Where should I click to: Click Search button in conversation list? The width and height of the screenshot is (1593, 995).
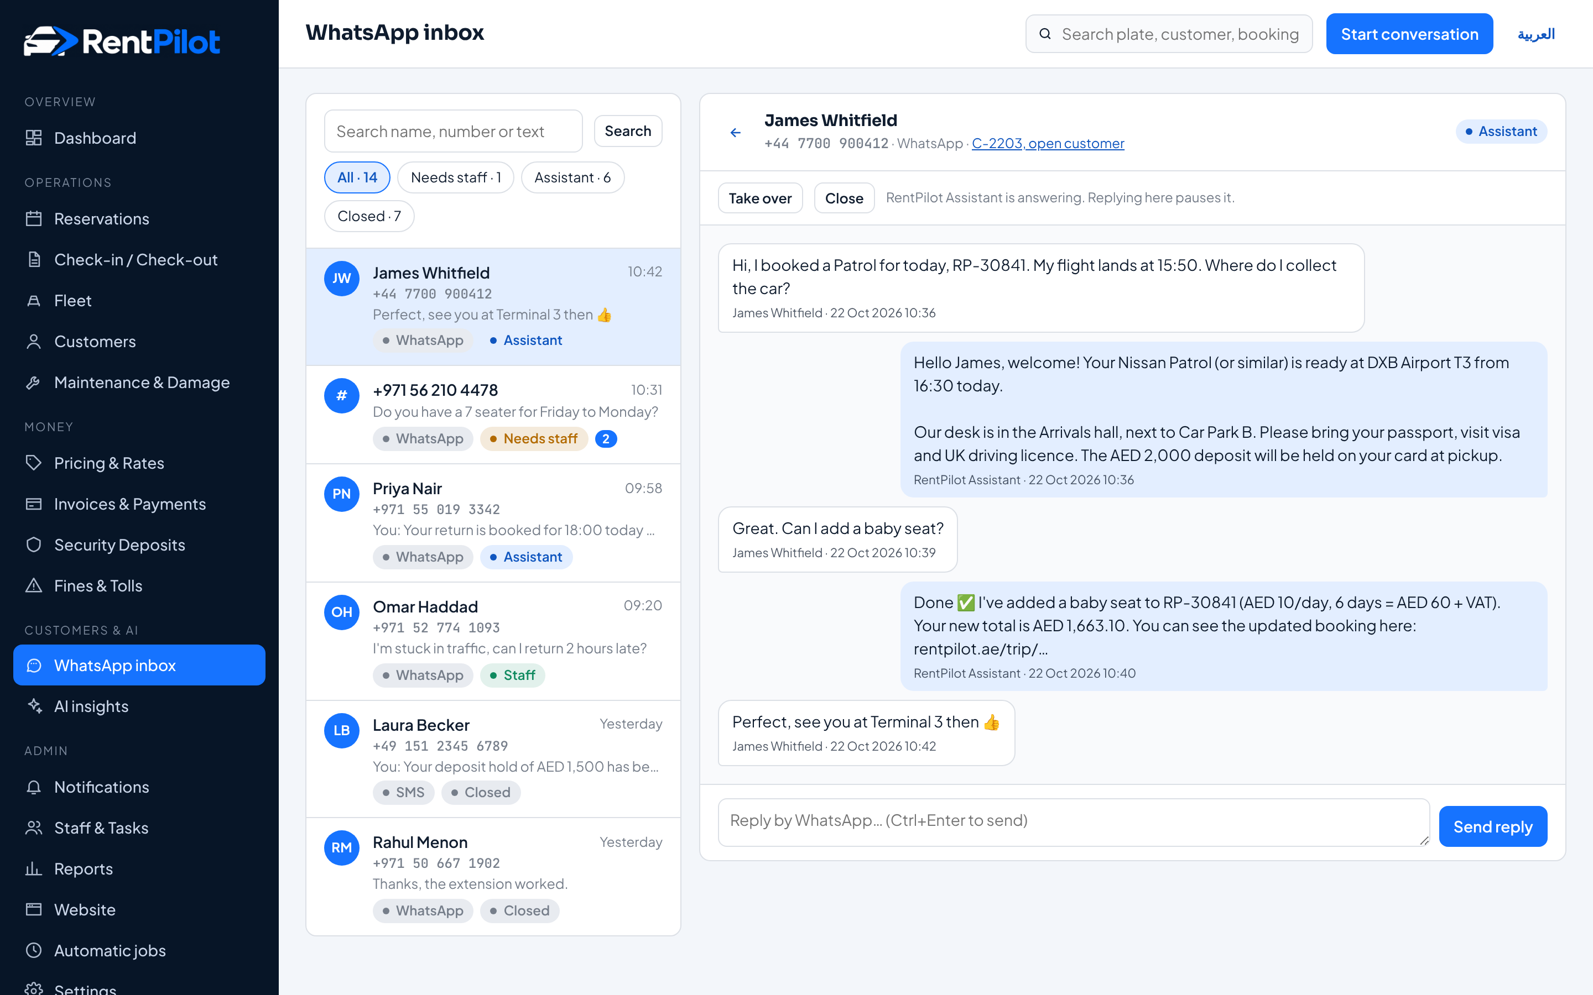point(627,131)
